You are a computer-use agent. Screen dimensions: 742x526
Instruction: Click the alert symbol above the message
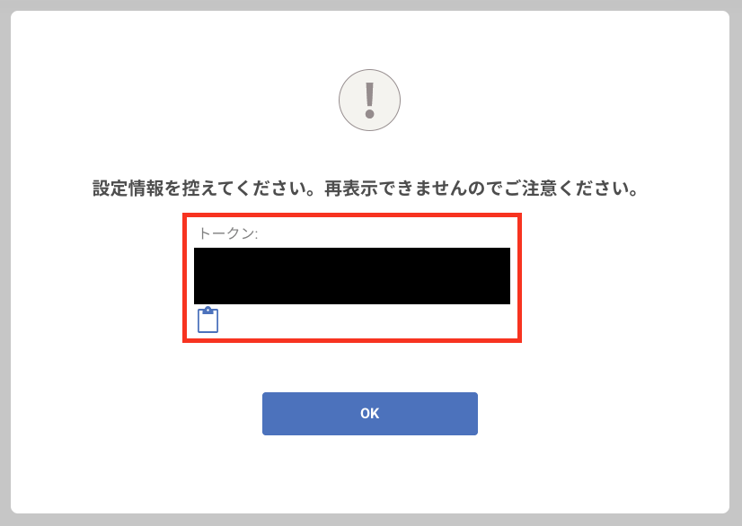click(x=369, y=101)
